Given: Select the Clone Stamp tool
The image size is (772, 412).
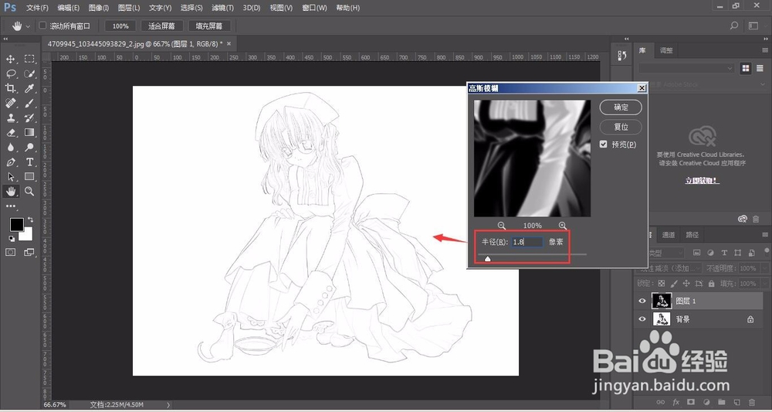Looking at the screenshot, I should point(10,118).
